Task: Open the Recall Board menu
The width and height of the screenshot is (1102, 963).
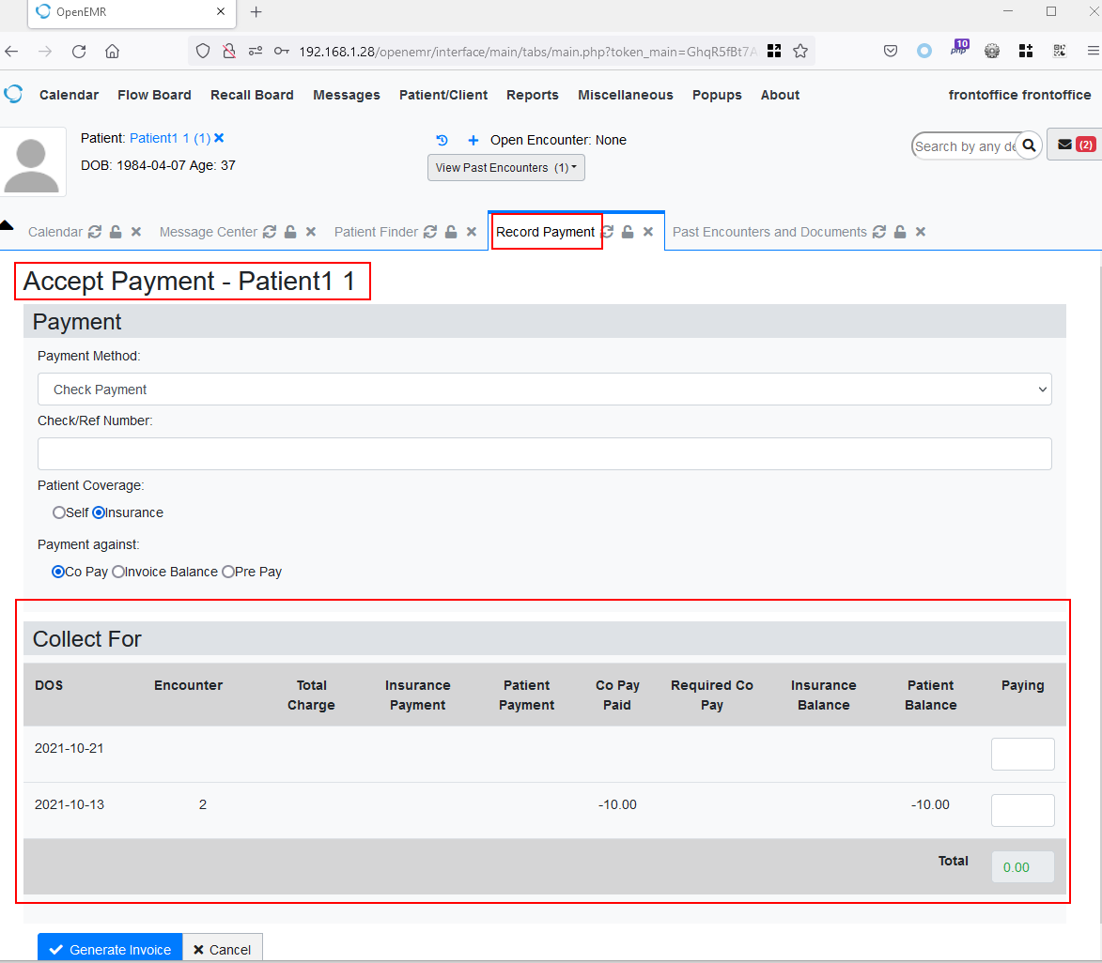Action: point(252,95)
